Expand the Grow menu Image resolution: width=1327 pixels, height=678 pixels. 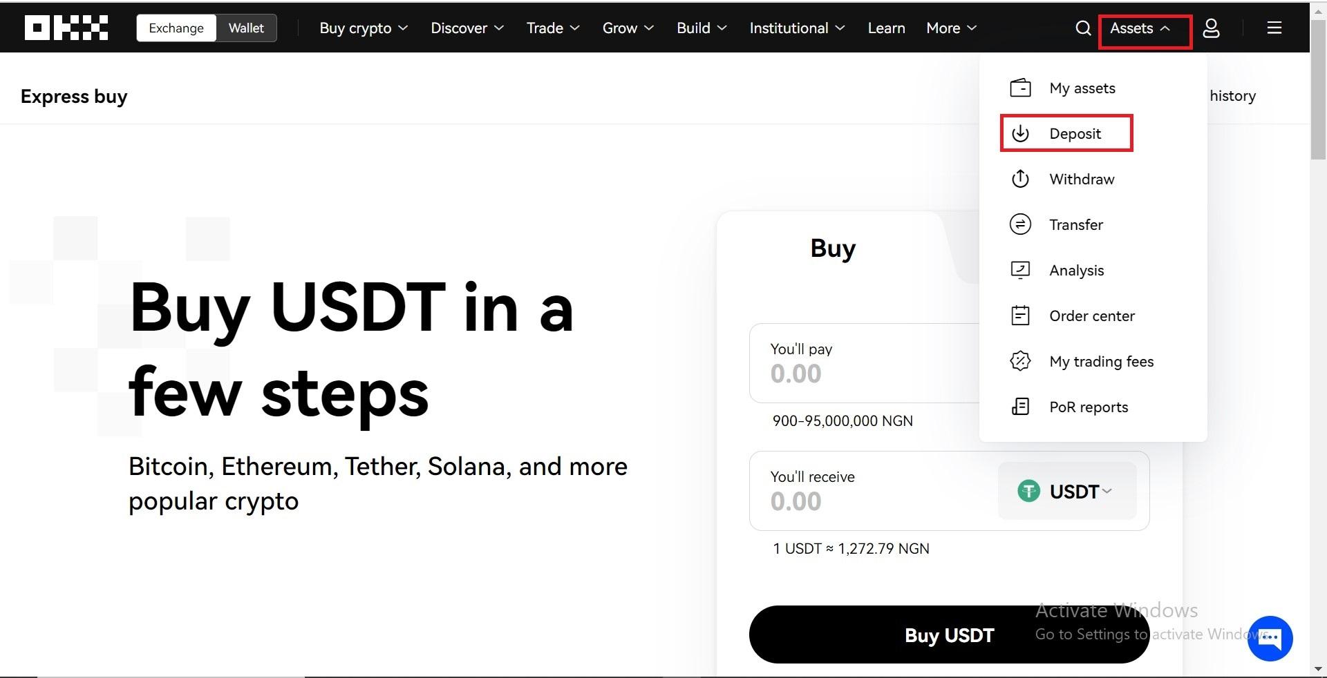628,28
